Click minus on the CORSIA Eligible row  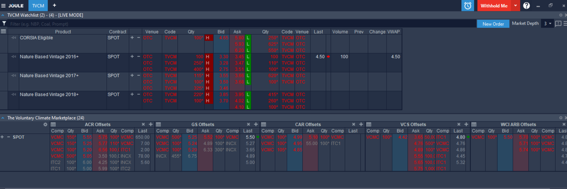(x=139, y=38)
